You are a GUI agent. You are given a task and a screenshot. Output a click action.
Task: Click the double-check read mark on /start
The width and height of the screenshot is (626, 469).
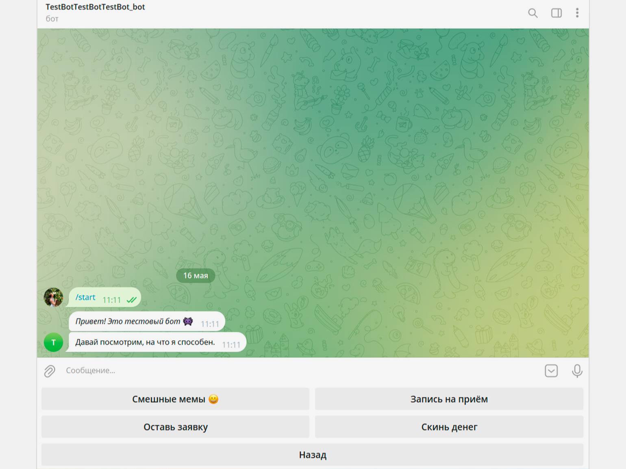point(131,300)
